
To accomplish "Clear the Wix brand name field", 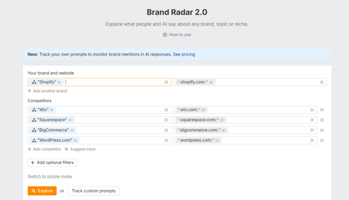I will (x=166, y=110).
